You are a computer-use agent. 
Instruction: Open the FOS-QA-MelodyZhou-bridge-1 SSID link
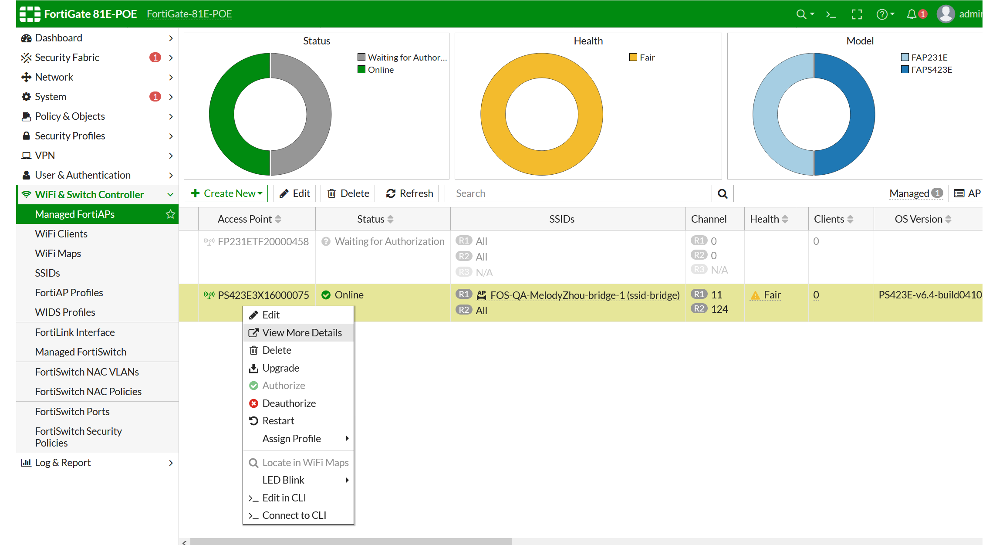(585, 295)
